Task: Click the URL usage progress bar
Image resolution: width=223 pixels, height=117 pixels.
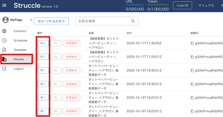Action: coord(135,5)
